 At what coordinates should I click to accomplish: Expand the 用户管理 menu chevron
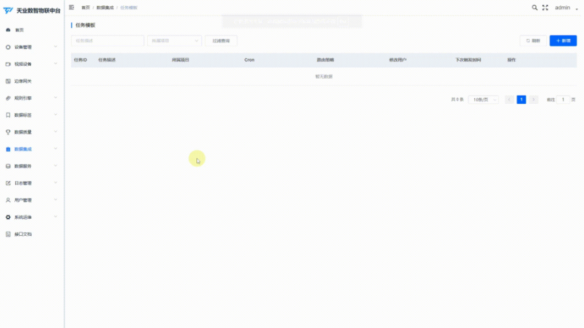55,200
